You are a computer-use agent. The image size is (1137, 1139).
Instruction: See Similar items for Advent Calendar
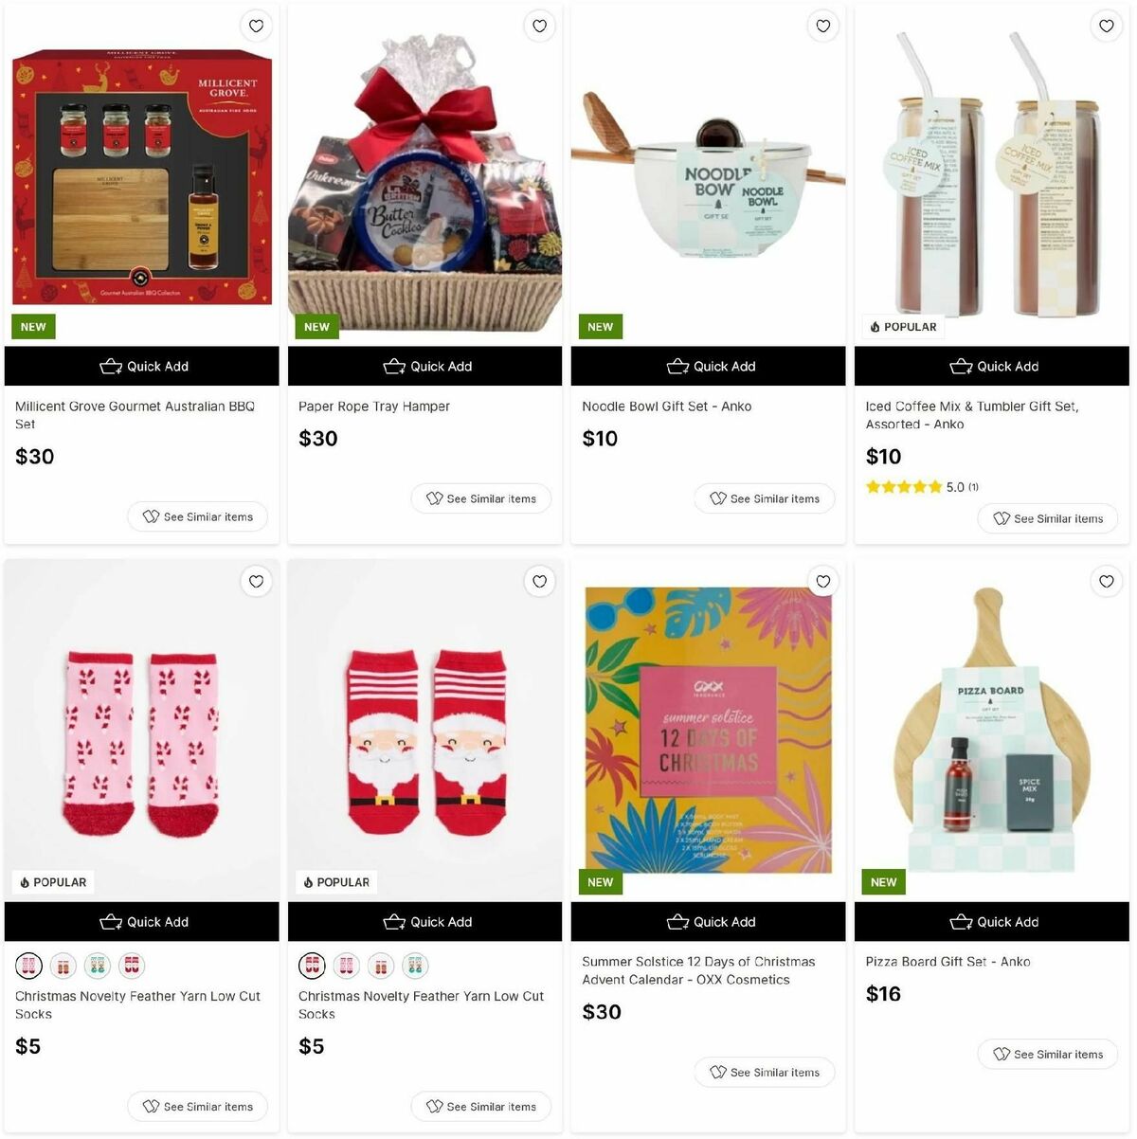(x=765, y=1072)
